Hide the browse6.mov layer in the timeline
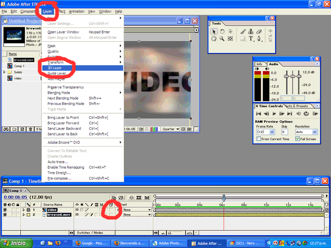 pyautogui.click(x=5, y=215)
